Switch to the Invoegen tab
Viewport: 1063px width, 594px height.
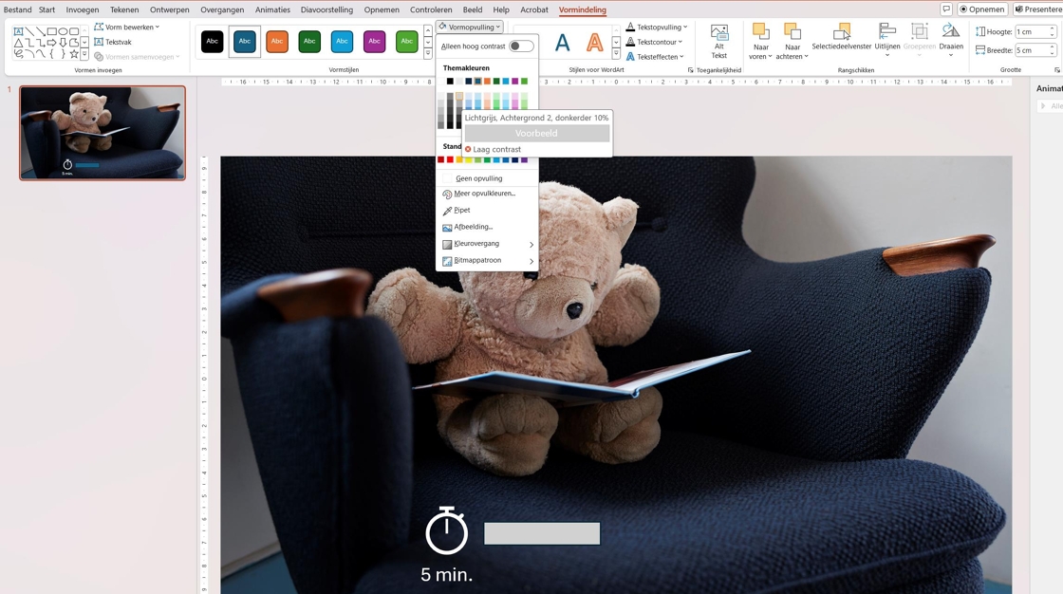82,9
